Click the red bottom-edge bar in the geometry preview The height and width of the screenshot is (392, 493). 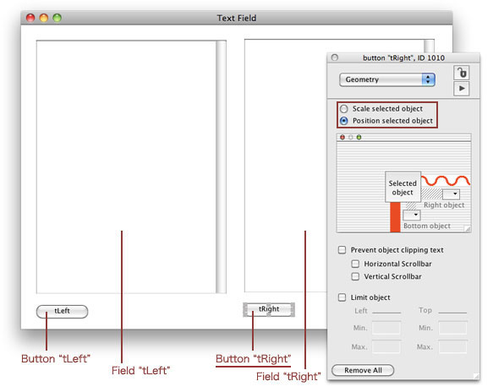pyautogui.click(x=395, y=217)
